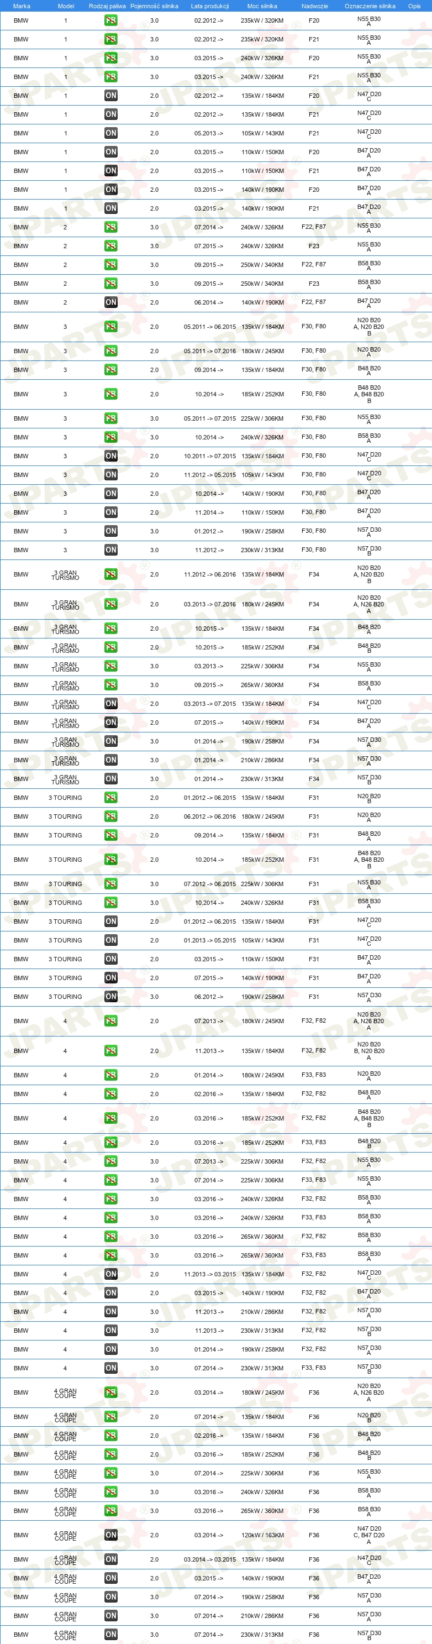Screen dimensions: 432x1644
Task: Click petrol icon for 4 Gran Coupe 180kW
Action: pyautogui.click(x=110, y=1392)
